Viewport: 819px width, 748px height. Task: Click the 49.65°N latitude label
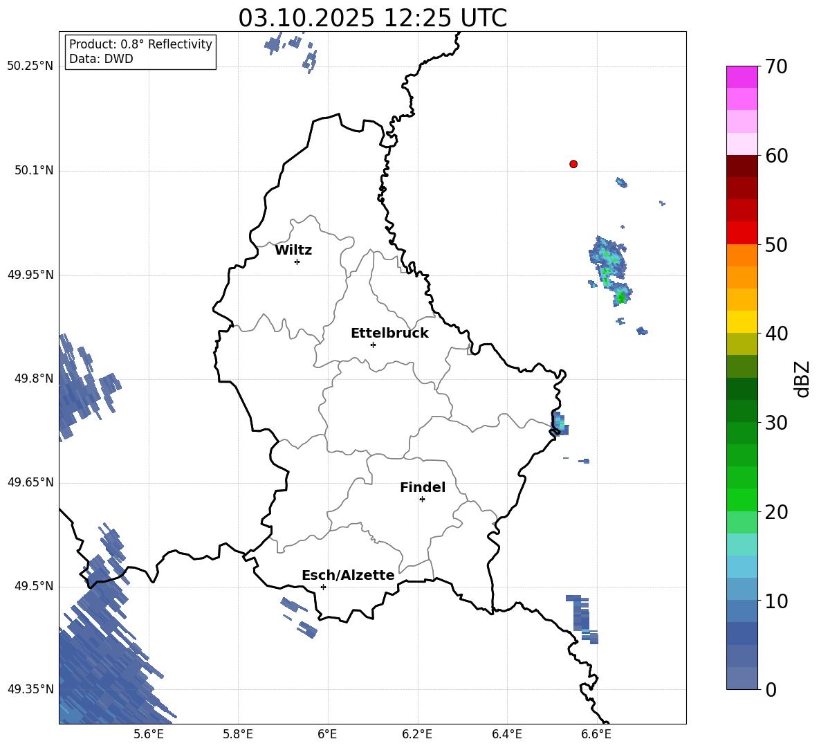point(30,482)
